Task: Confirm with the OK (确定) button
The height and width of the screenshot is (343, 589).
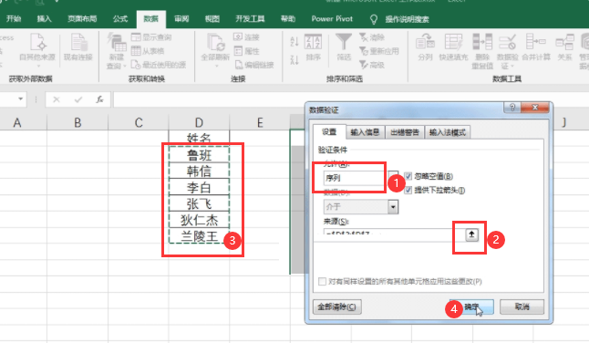Action: pyautogui.click(x=471, y=307)
